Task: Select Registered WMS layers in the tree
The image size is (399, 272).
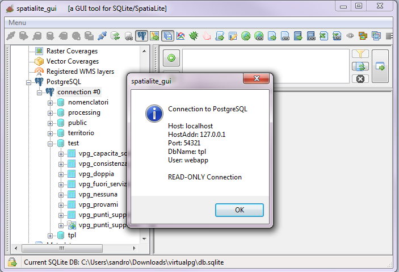Action: [x=80, y=72]
